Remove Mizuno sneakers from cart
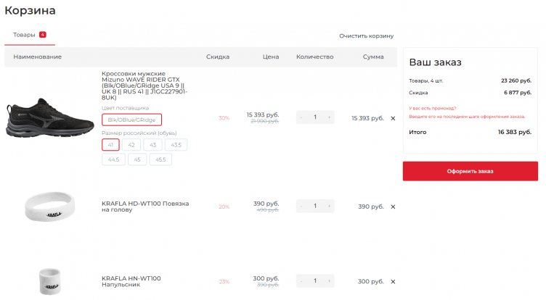The image size is (546, 300). [393, 117]
